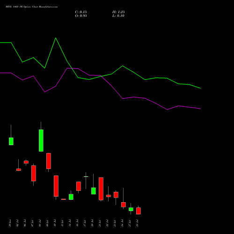Select the high value H: 1.25
Image resolution: width=234 pixels, height=234 pixels.
pos(118,12)
